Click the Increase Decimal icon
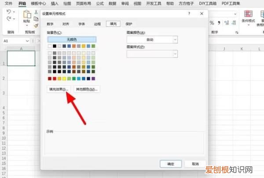Viewport: 264px width, 178px height. [x=227, y=23]
